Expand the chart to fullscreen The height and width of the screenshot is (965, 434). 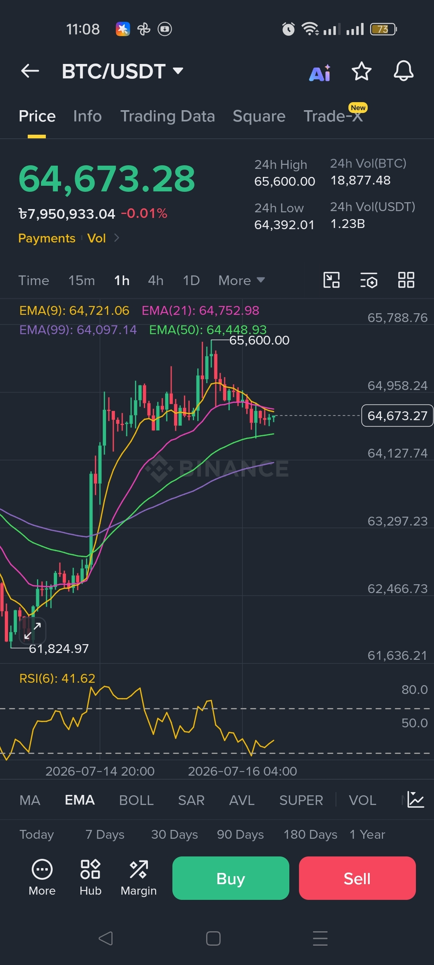[33, 630]
